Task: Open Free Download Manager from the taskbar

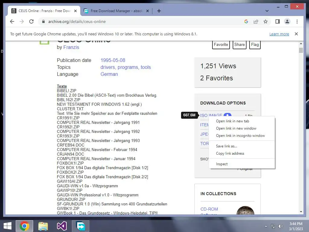Action: (80, 226)
